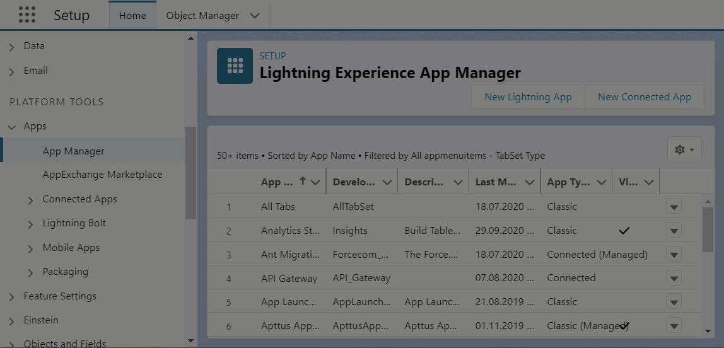Click the App Manager header grid icon
This screenshot has width=724, height=348.
point(235,66)
